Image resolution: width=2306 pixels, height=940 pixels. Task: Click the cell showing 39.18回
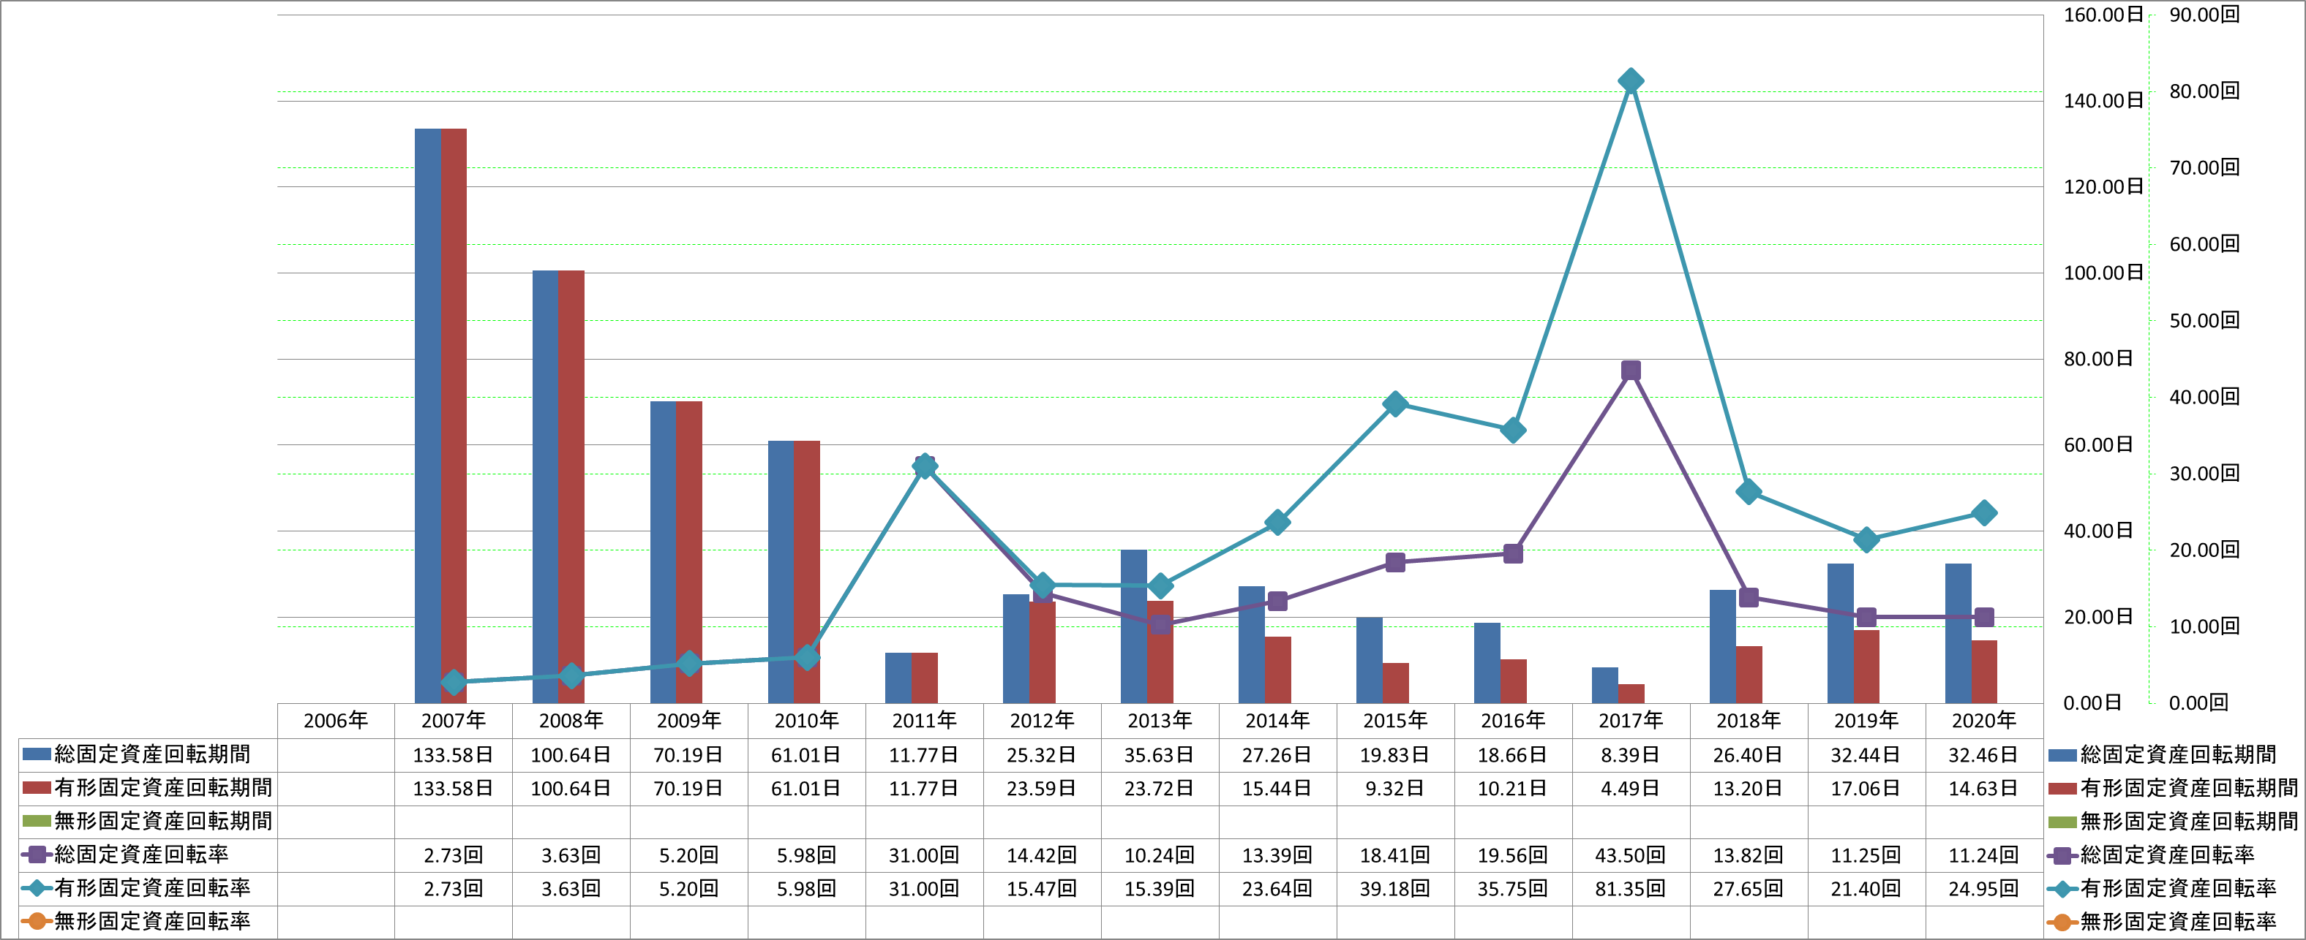click(1394, 888)
